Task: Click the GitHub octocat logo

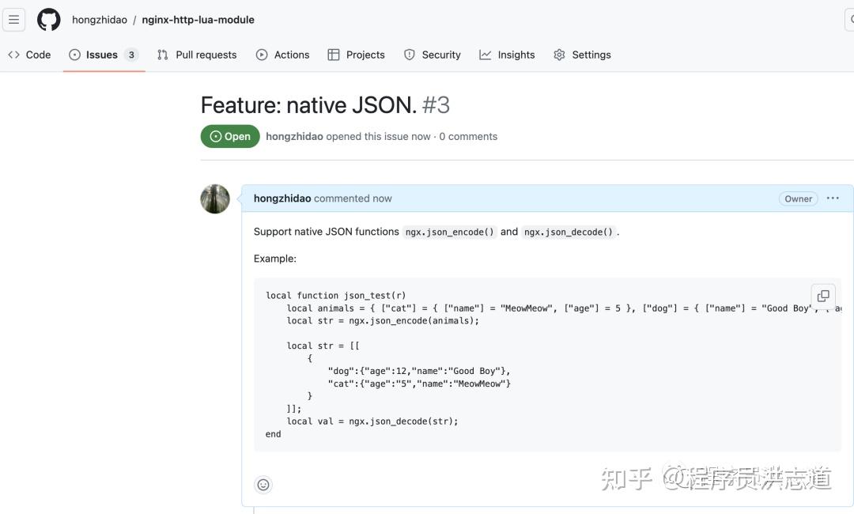Action: [x=48, y=20]
